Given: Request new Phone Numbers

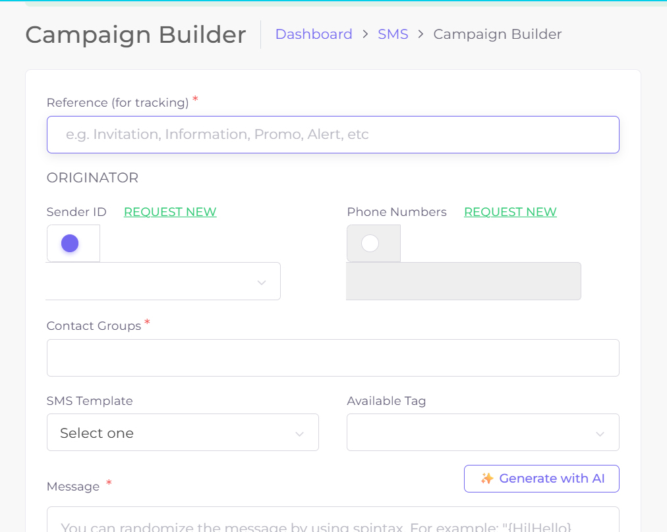Looking at the screenshot, I should click(510, 212).
